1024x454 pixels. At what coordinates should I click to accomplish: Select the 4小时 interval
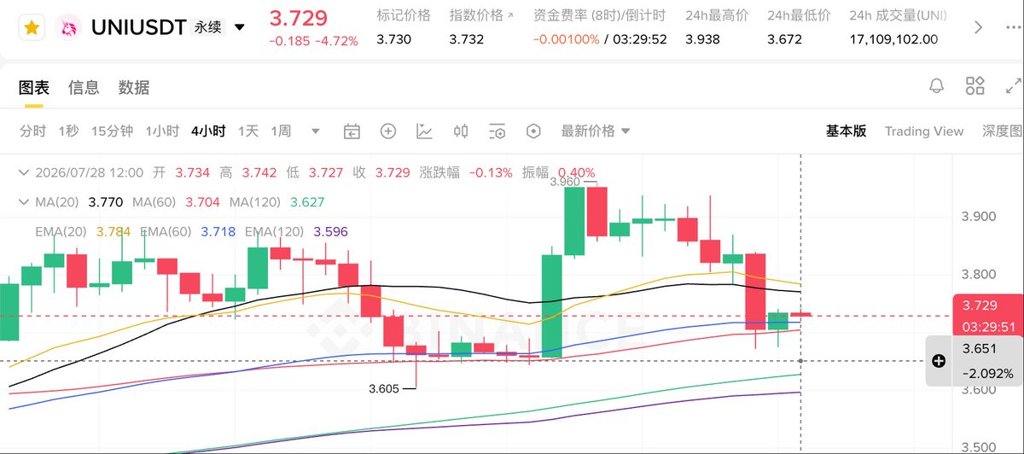[208, 131]
